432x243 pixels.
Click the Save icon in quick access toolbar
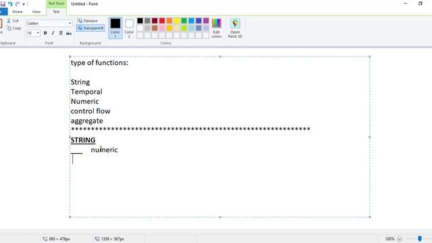tap(3, 4)
